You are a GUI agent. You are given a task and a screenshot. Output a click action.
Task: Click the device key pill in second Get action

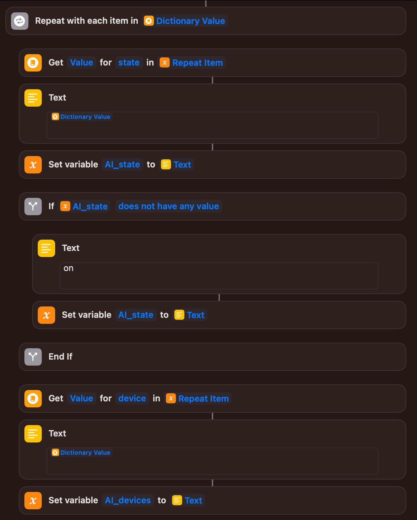pyautogui.click(x=132, y=398)
